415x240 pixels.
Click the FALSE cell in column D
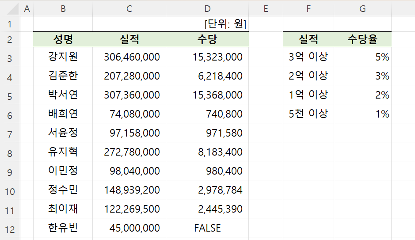click(x=207, y=228)
